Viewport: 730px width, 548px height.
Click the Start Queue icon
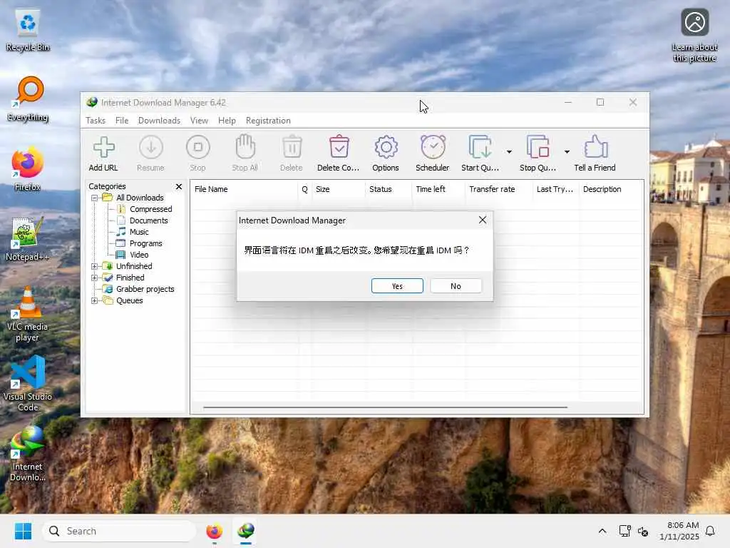click(480, 147)
